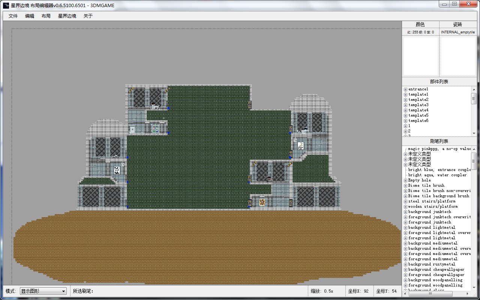Click the 部件列表 header

coord(439,81)
